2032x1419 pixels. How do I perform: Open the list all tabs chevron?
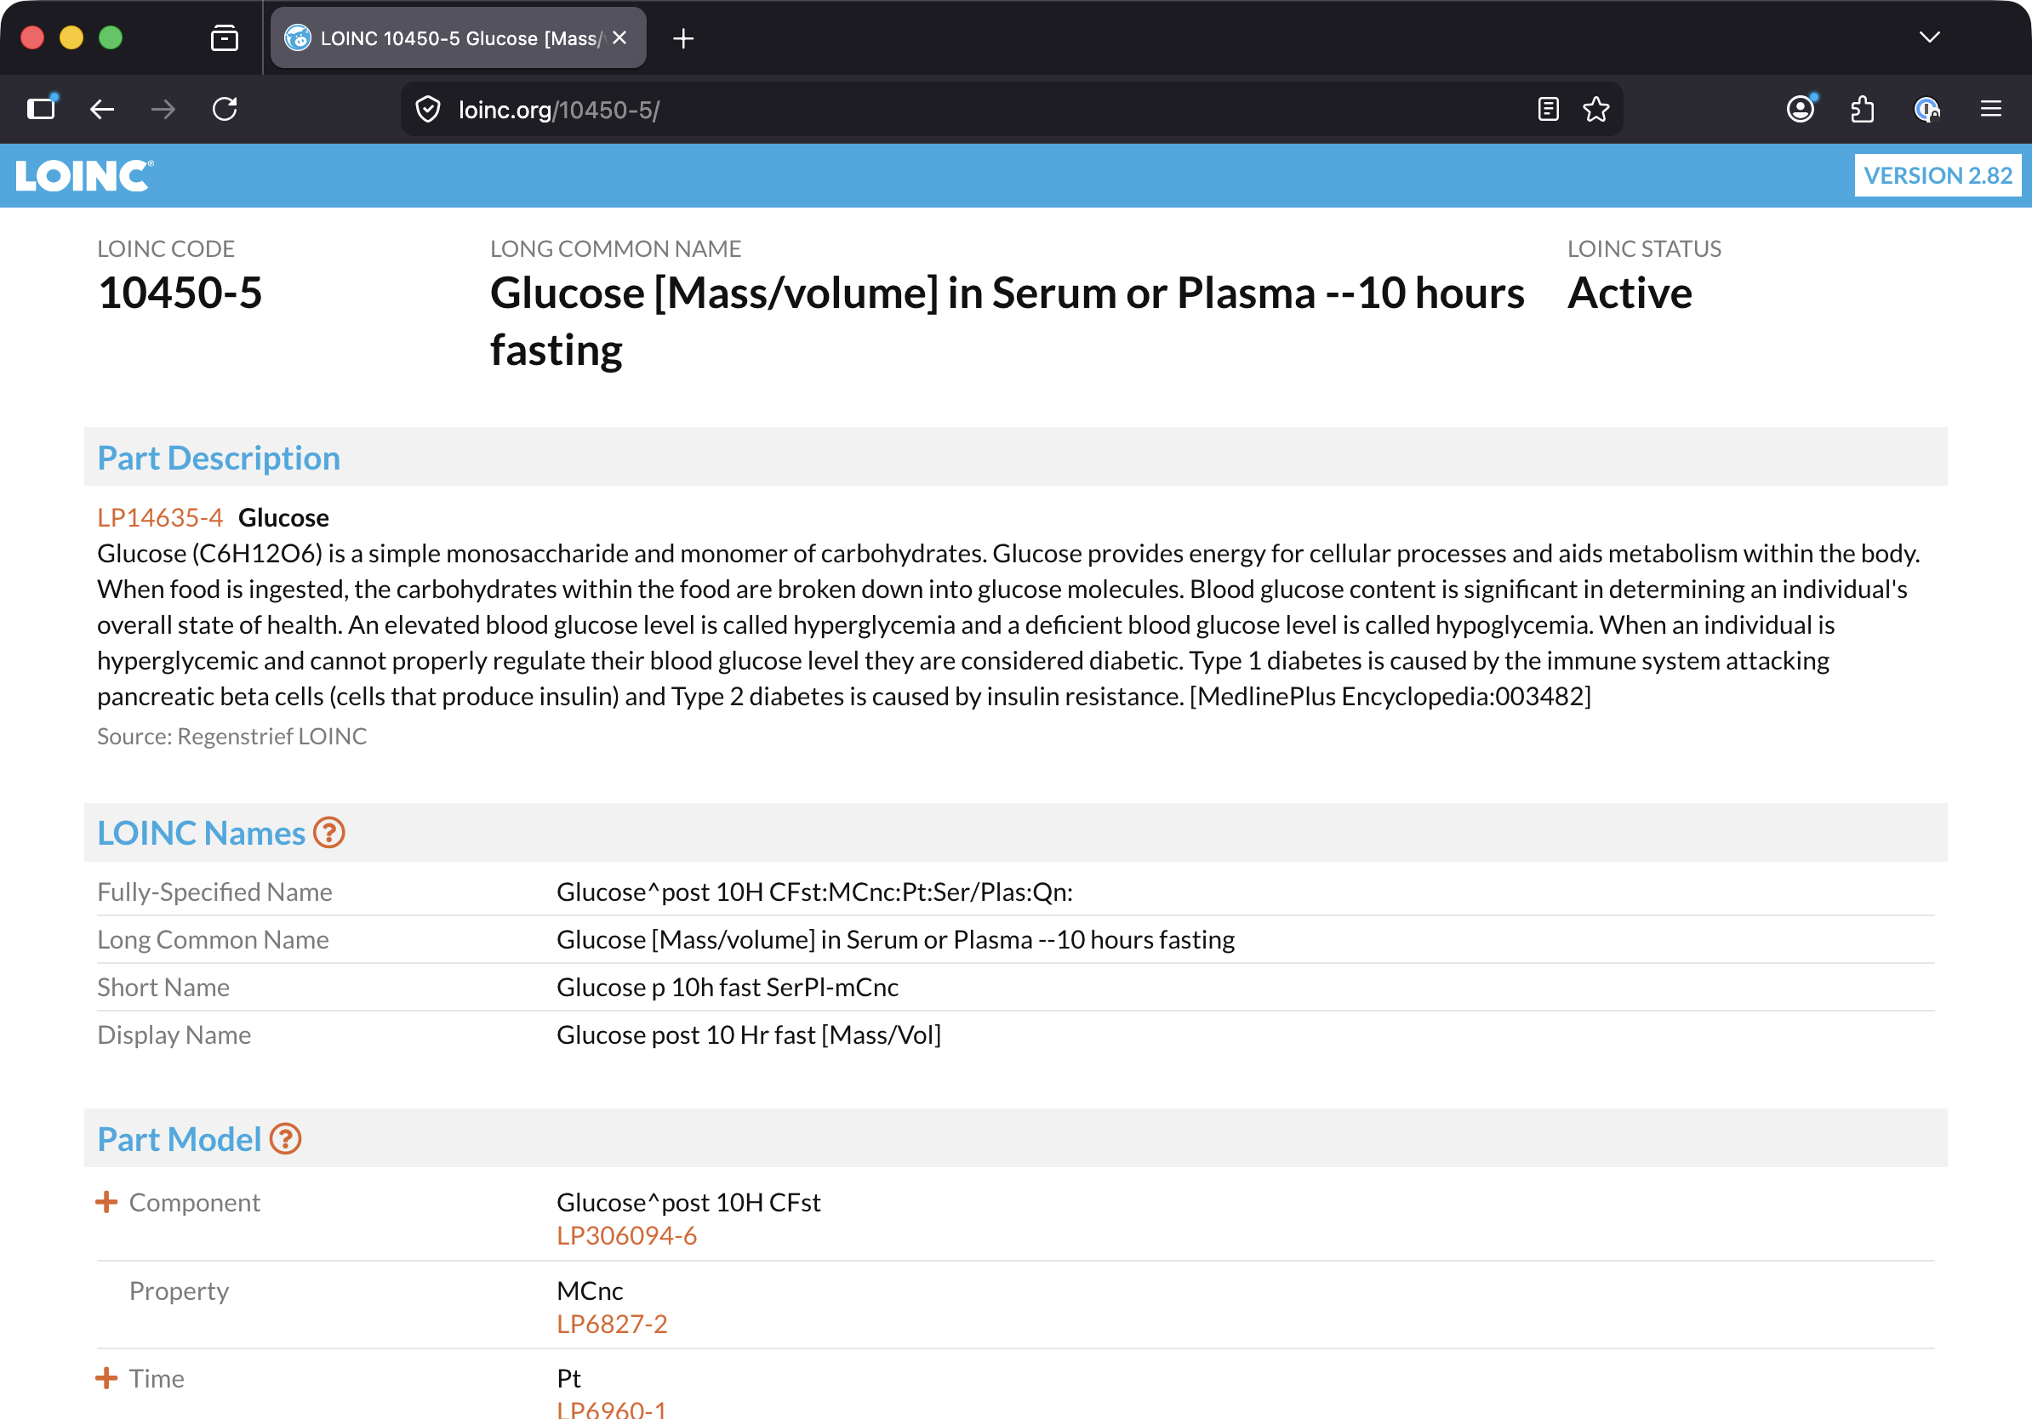pos(1929,37)
